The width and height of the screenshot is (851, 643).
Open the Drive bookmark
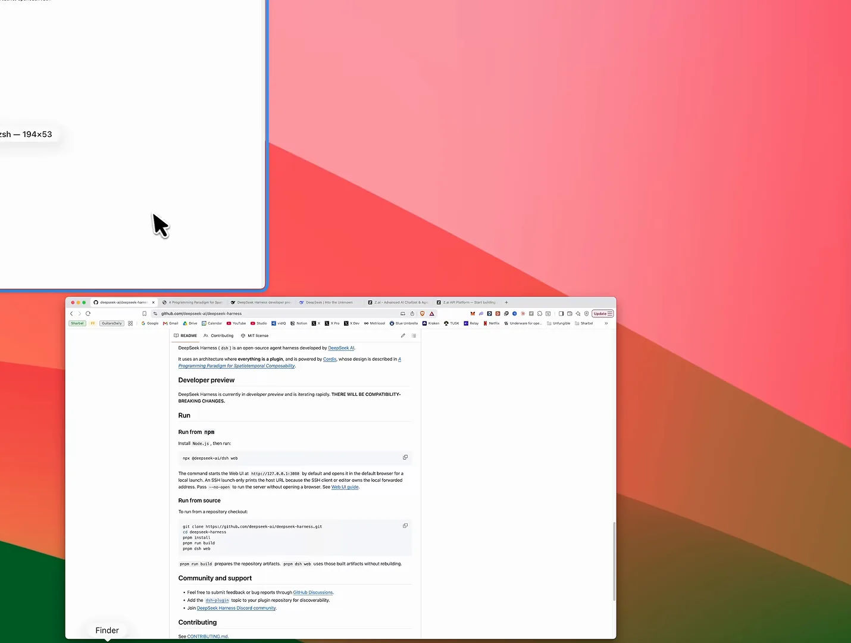click(190, 323)
